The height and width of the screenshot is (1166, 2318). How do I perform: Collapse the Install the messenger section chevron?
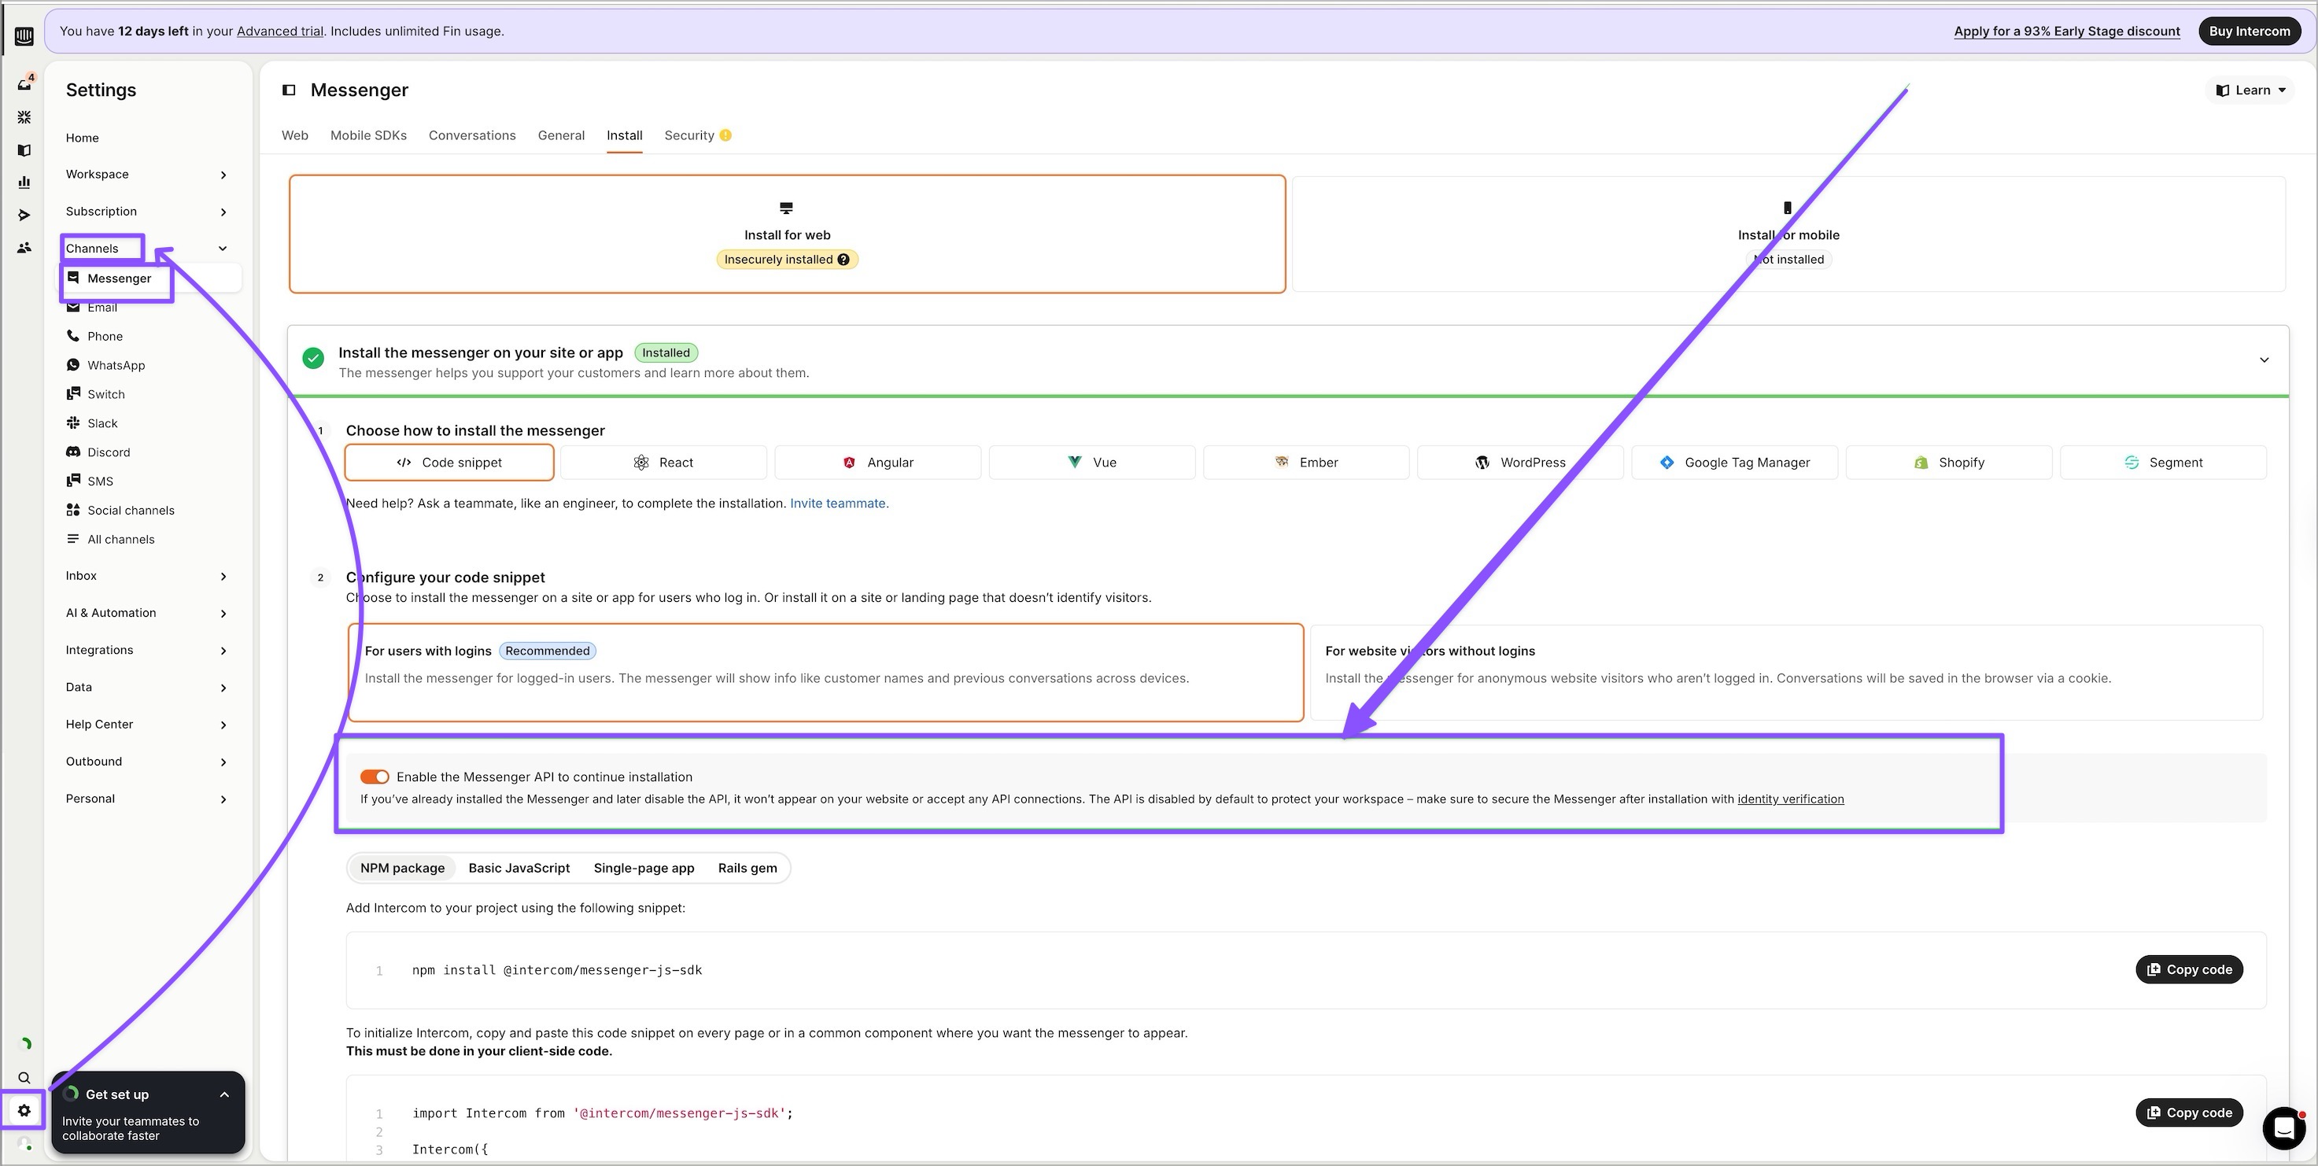pyautogui.click(x=2264, y=360)
